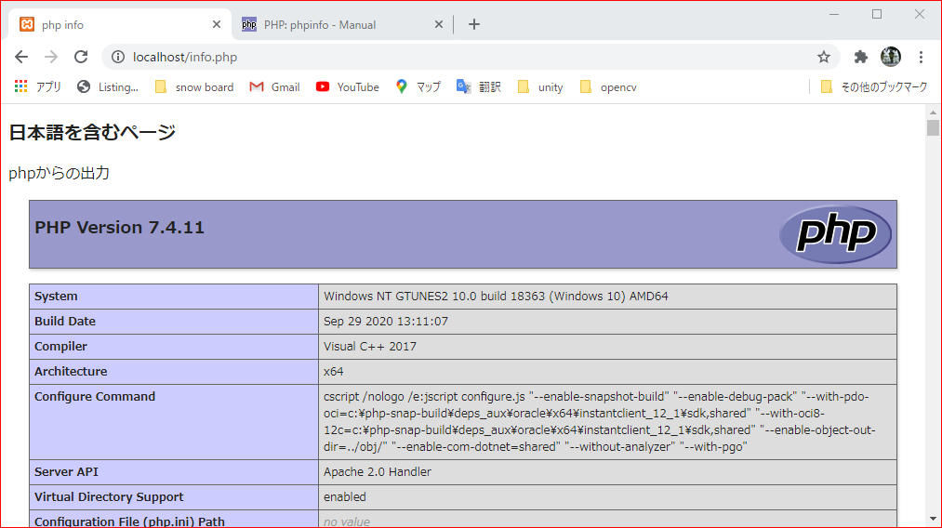Open YouTube bookmark
The height and width of the screenshot is (528, 942).
348,86
